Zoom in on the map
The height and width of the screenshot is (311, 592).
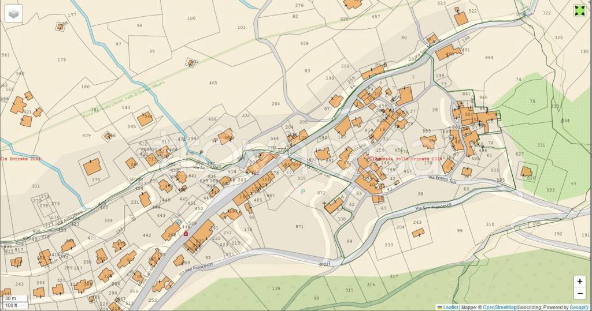(579, 281)
